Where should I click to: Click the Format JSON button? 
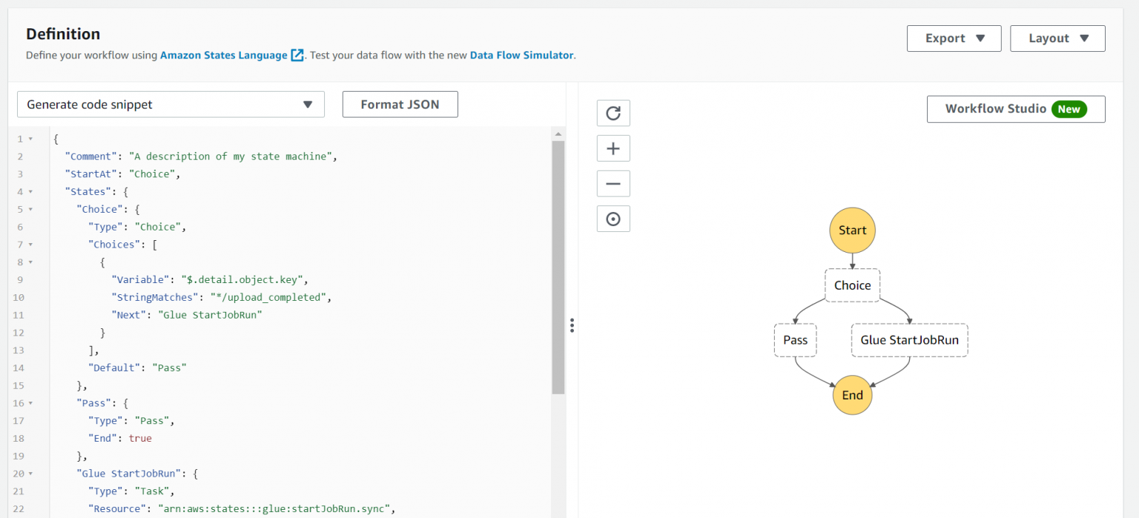pyautogui.click(x=400, y=104)
